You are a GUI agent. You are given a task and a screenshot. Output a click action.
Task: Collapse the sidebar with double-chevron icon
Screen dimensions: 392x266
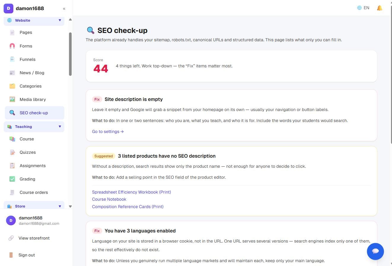pos(64,9)
